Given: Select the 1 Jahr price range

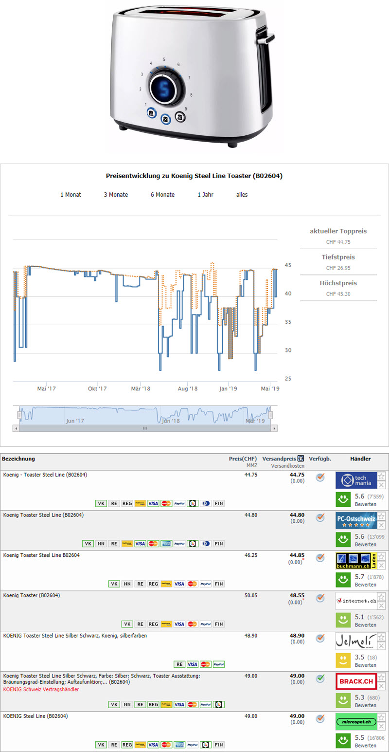Looking at the screenshot, I should click(206, 195).
